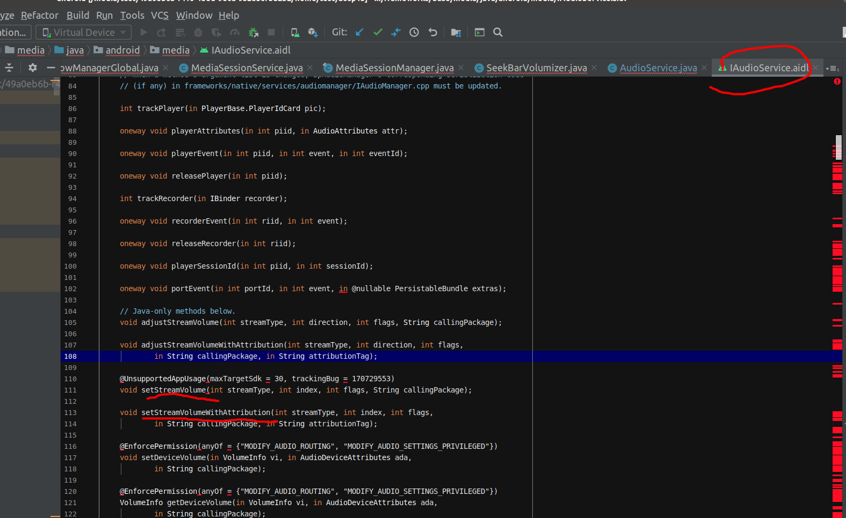Click the '// Java-only methods below.' comment

pyautogui.click(x=177, y=311)
